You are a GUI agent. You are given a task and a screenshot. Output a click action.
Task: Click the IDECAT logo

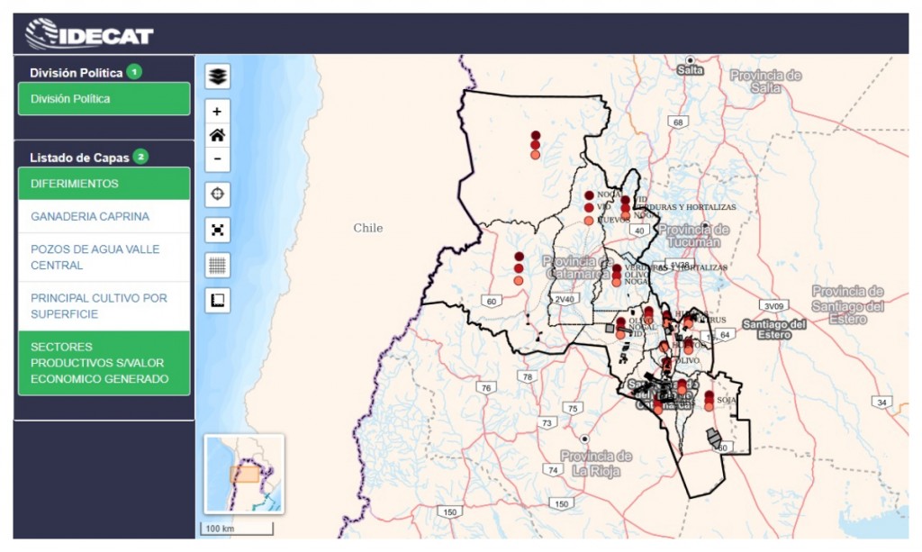[x=89, y=34]
